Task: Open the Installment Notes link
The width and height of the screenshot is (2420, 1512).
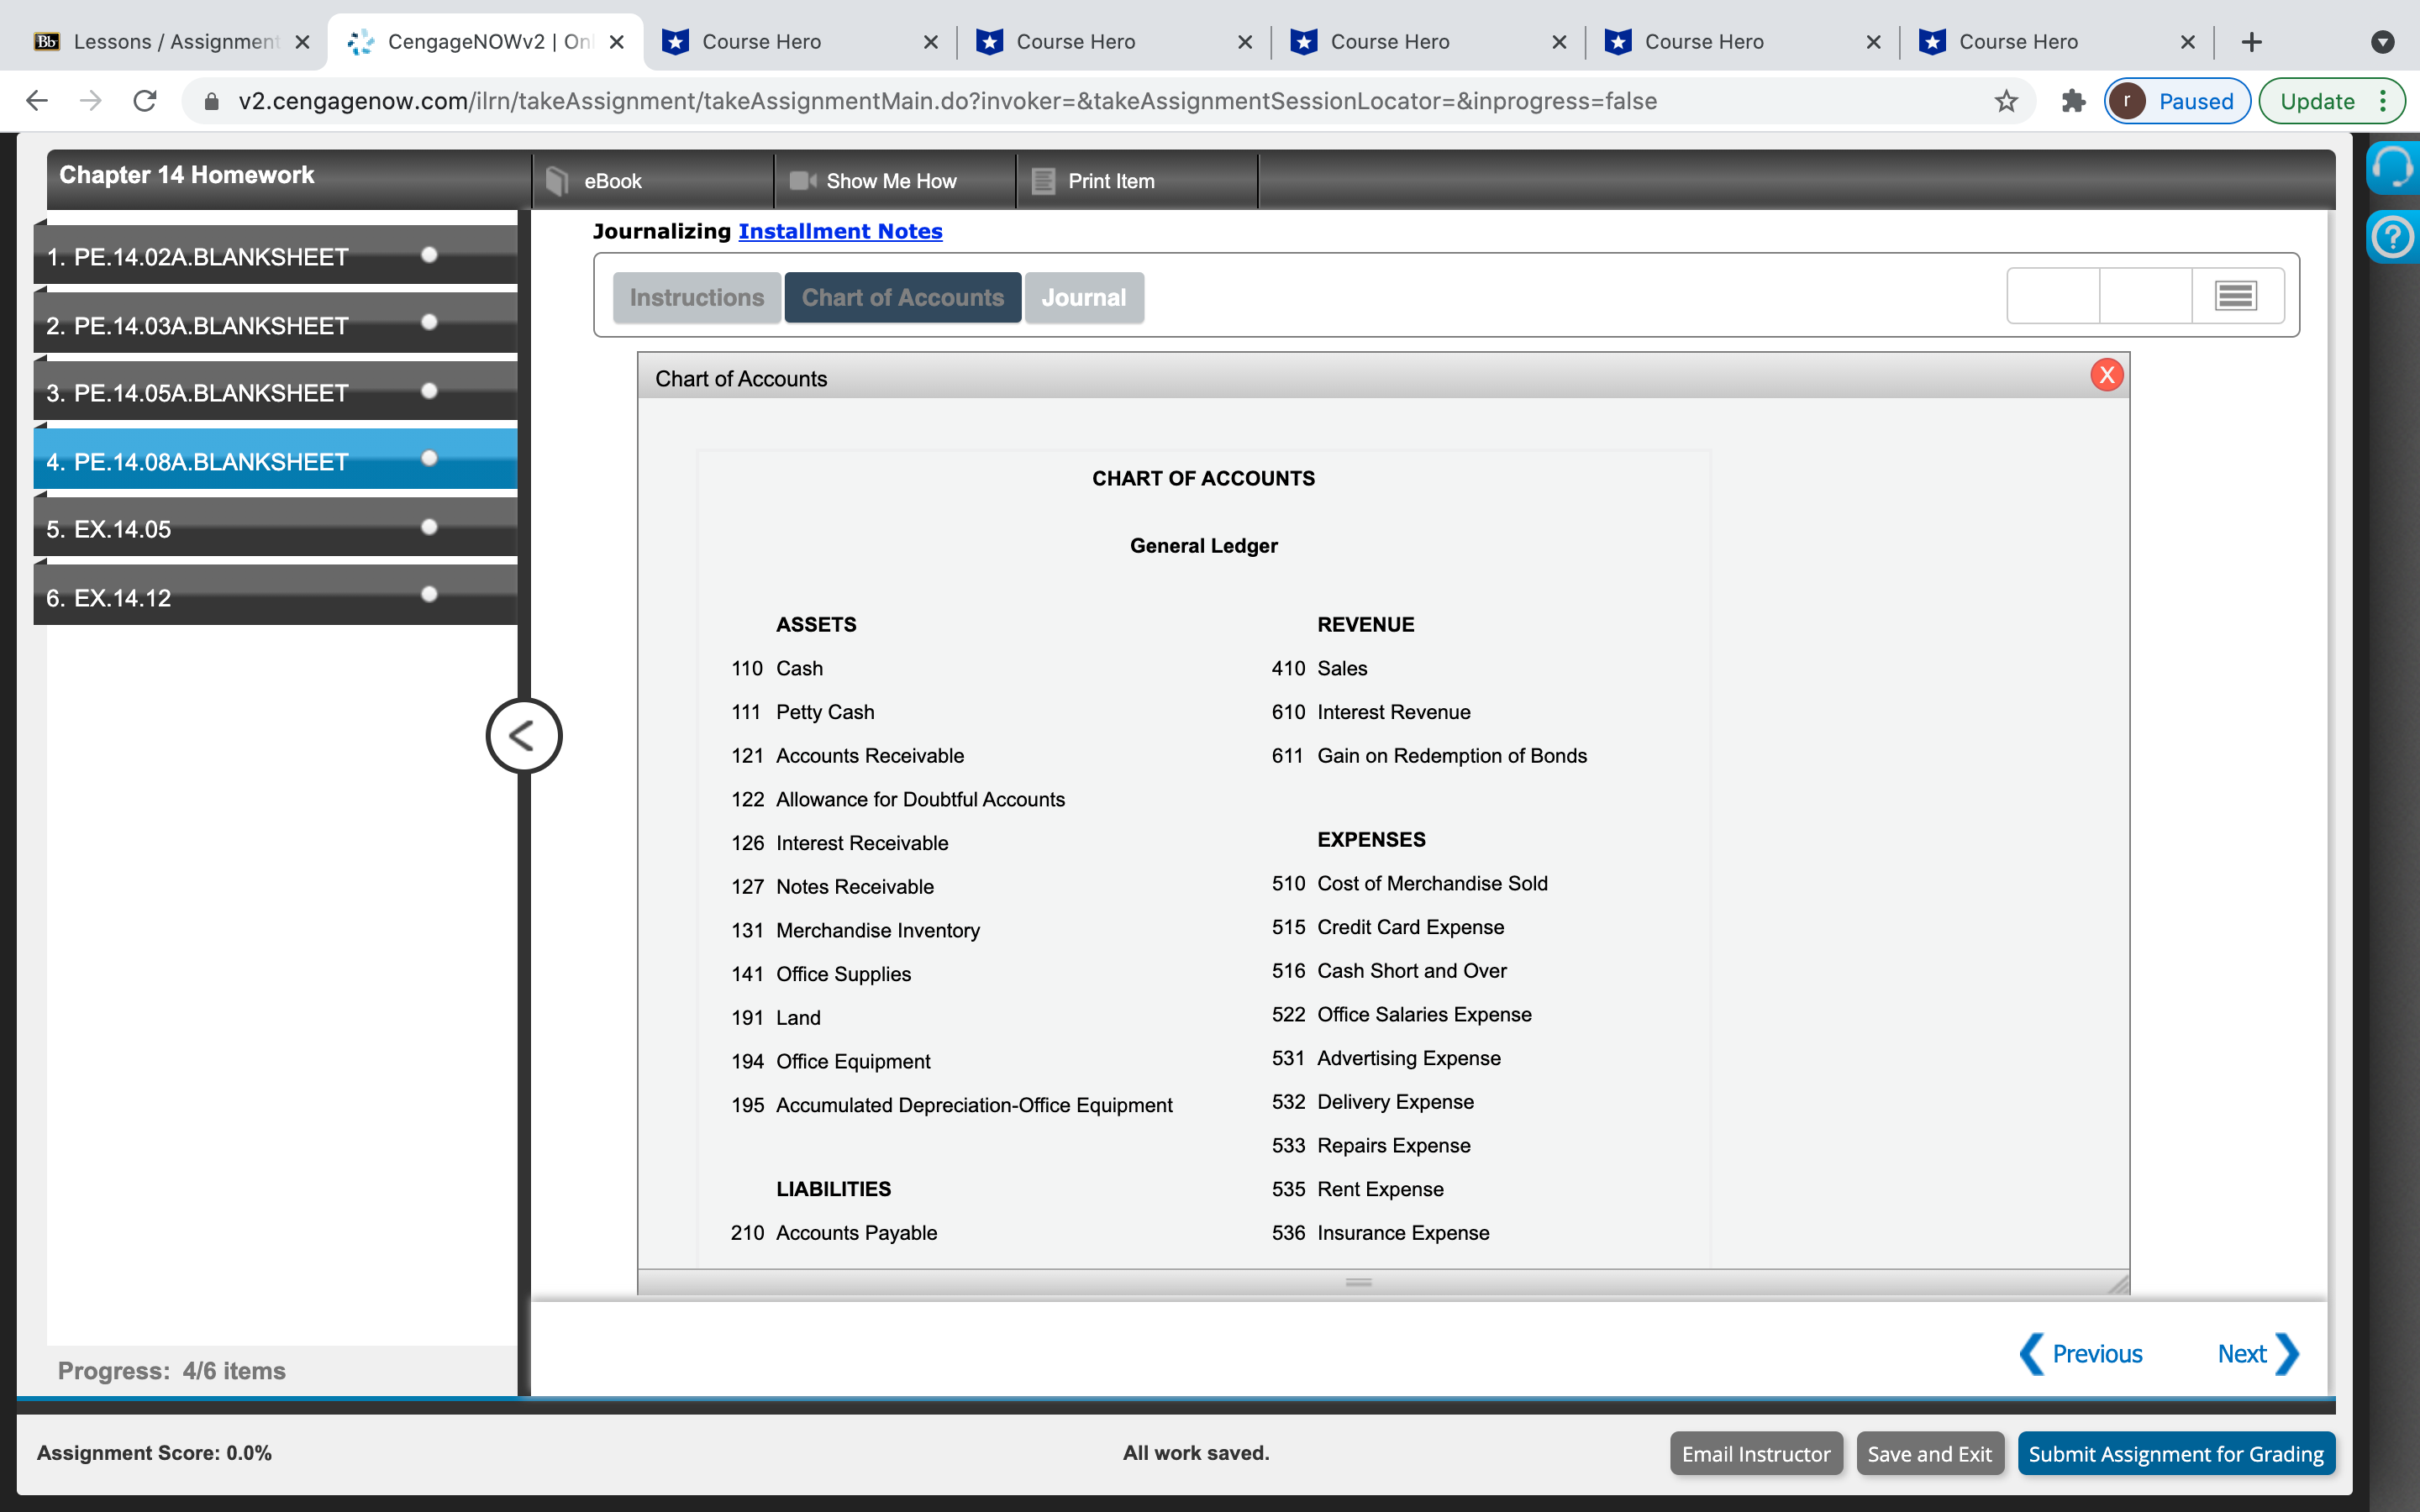Action: pos(840,231)
